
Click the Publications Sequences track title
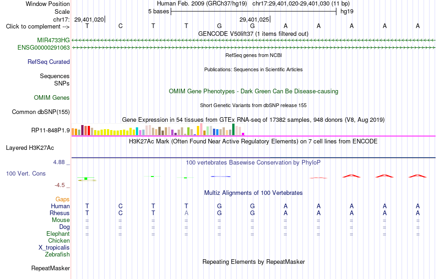(253, 69)
